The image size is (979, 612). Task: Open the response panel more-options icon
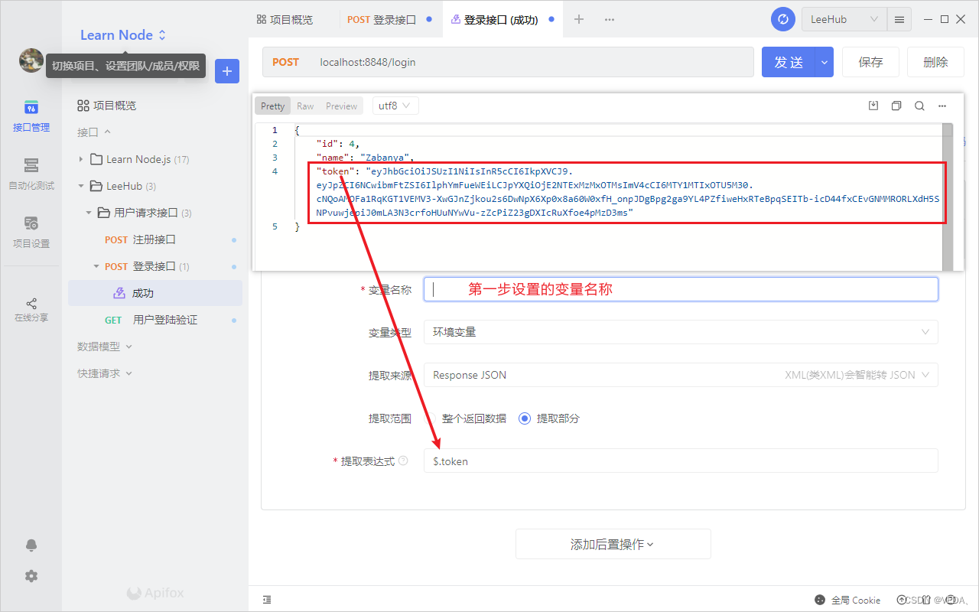tap(942, 106)
